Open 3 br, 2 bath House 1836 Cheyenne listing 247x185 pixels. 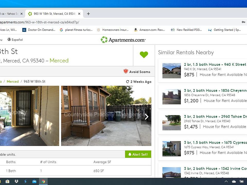[x=216, y=90]
